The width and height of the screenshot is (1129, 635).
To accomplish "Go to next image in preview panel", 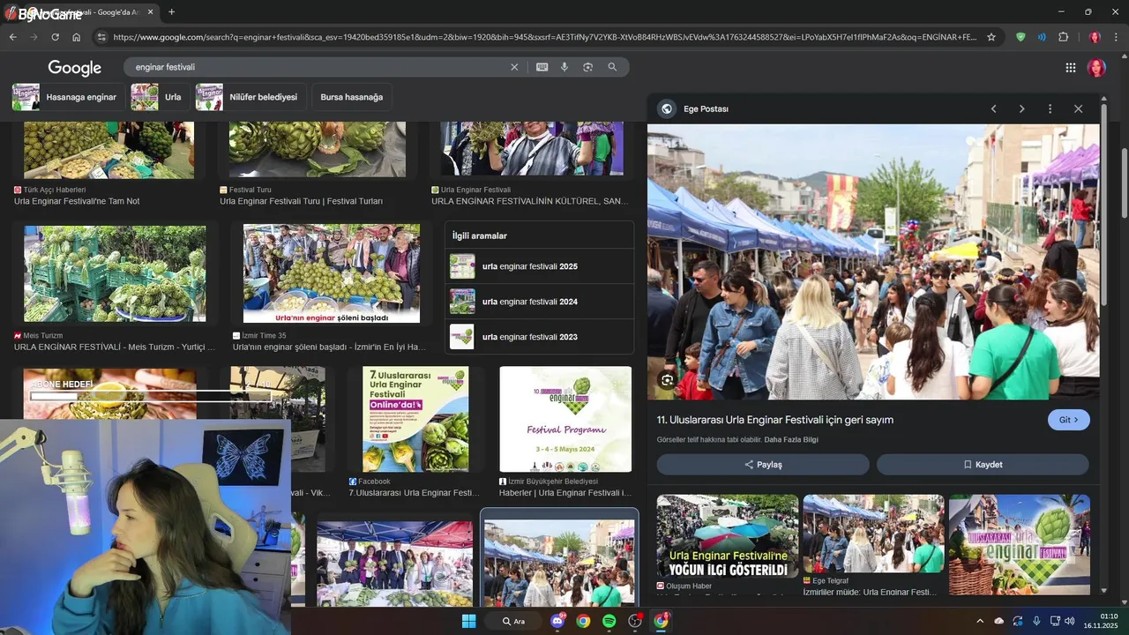I will point(1021,108).
